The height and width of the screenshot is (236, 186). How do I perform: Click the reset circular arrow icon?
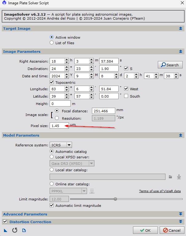[15, 230]
